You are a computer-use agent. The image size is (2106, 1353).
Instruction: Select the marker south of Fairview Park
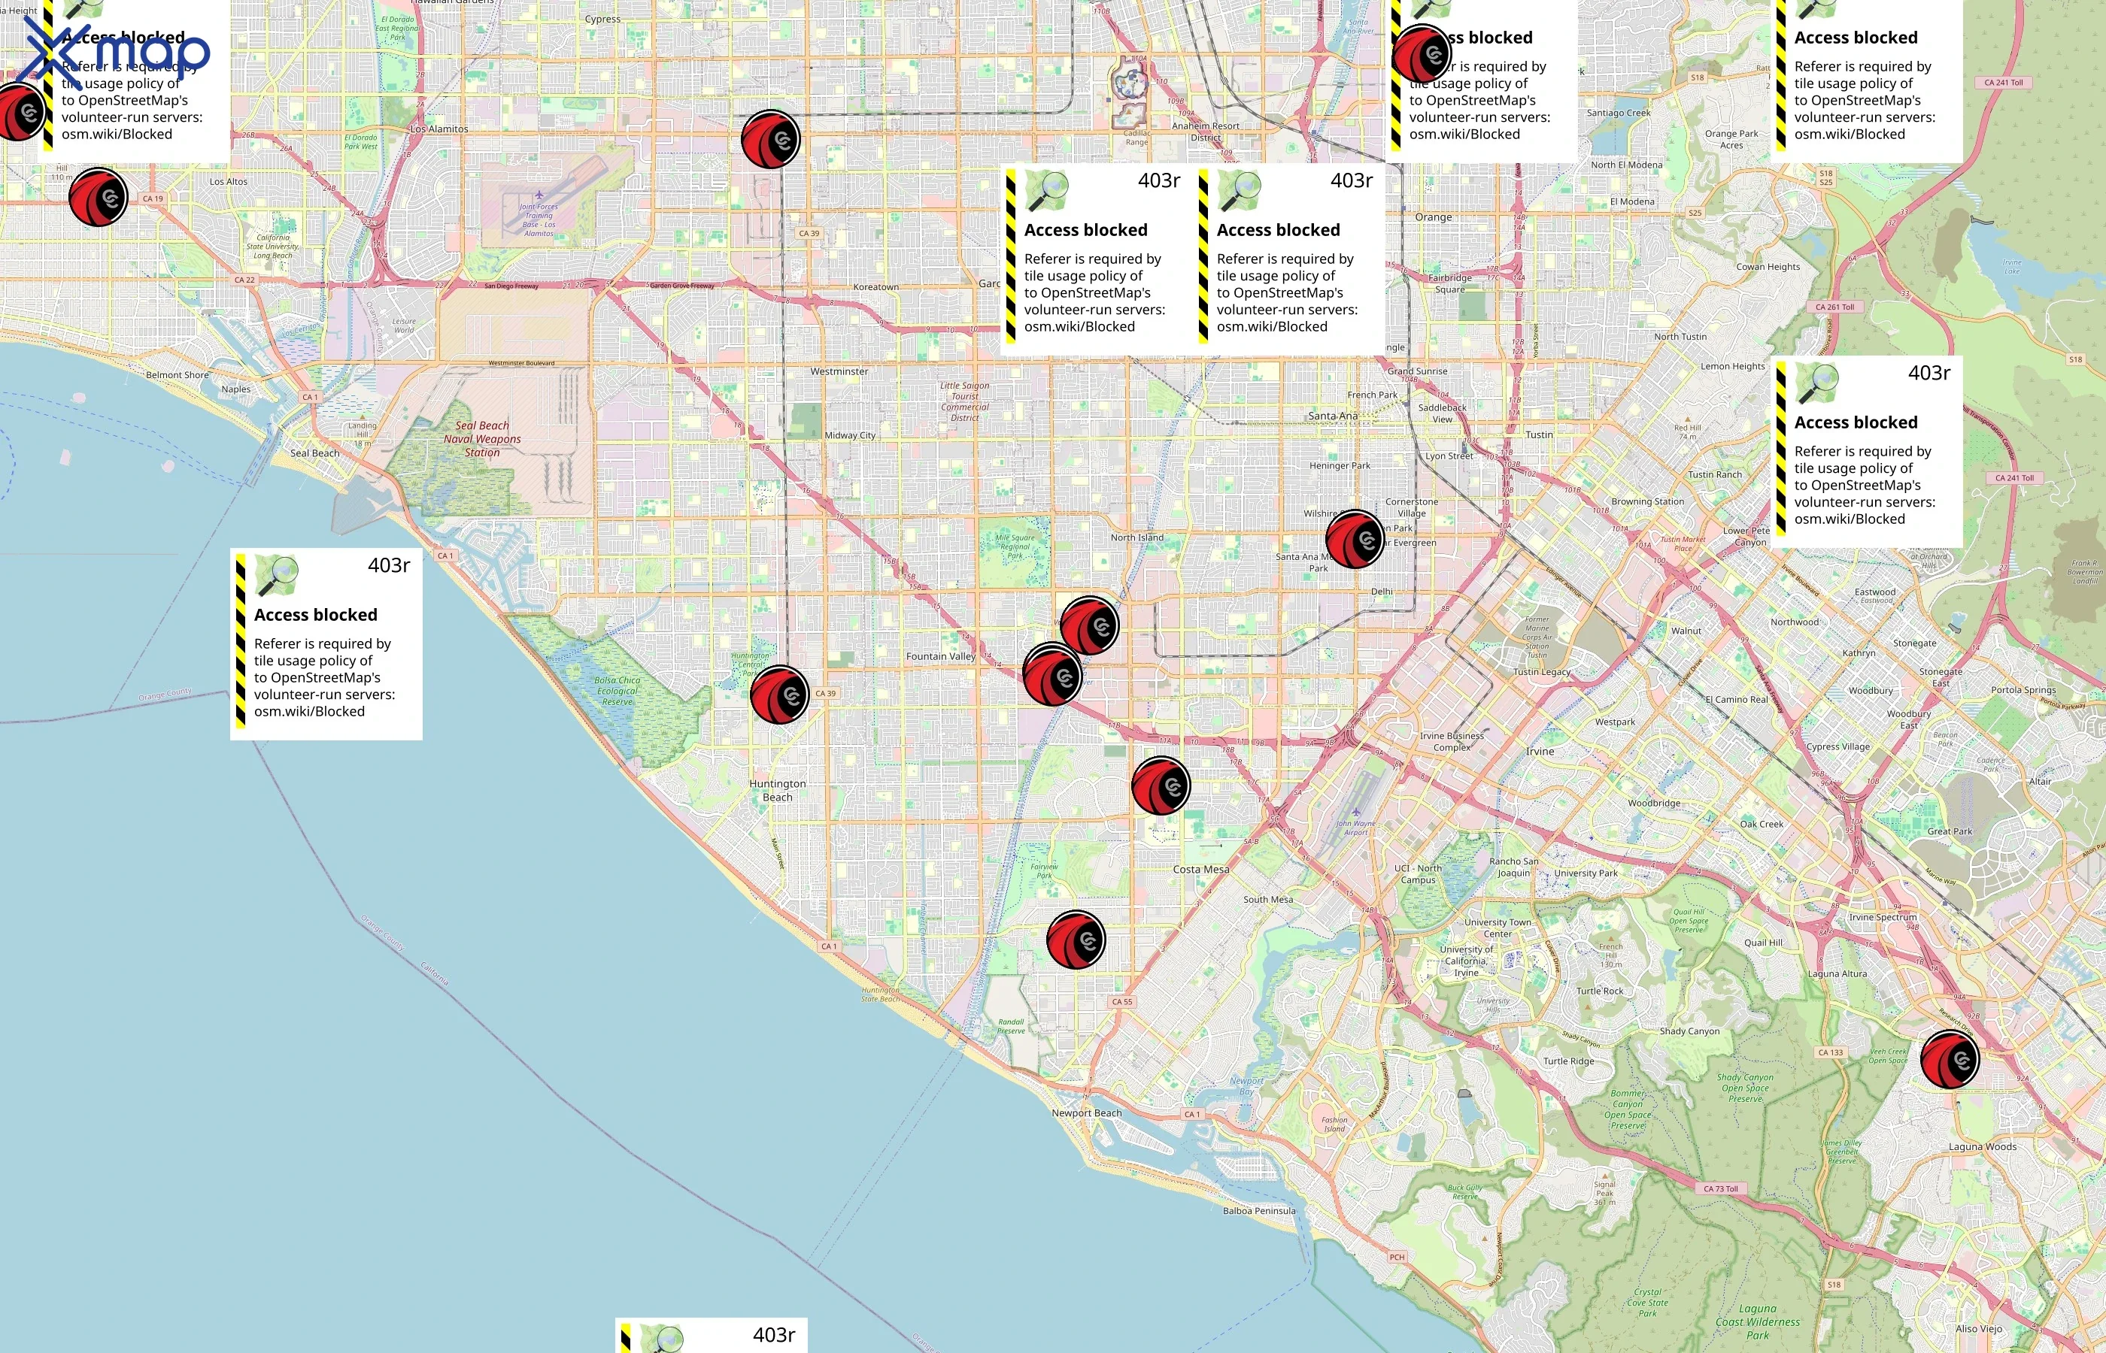point(1076,940)
